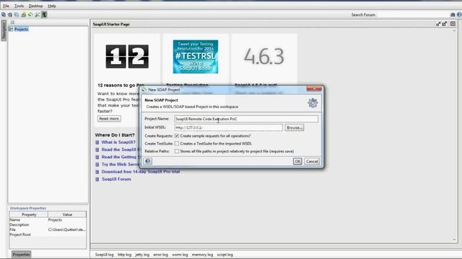Click the Starter Page maximize square icon

click(x=453, y=24)
